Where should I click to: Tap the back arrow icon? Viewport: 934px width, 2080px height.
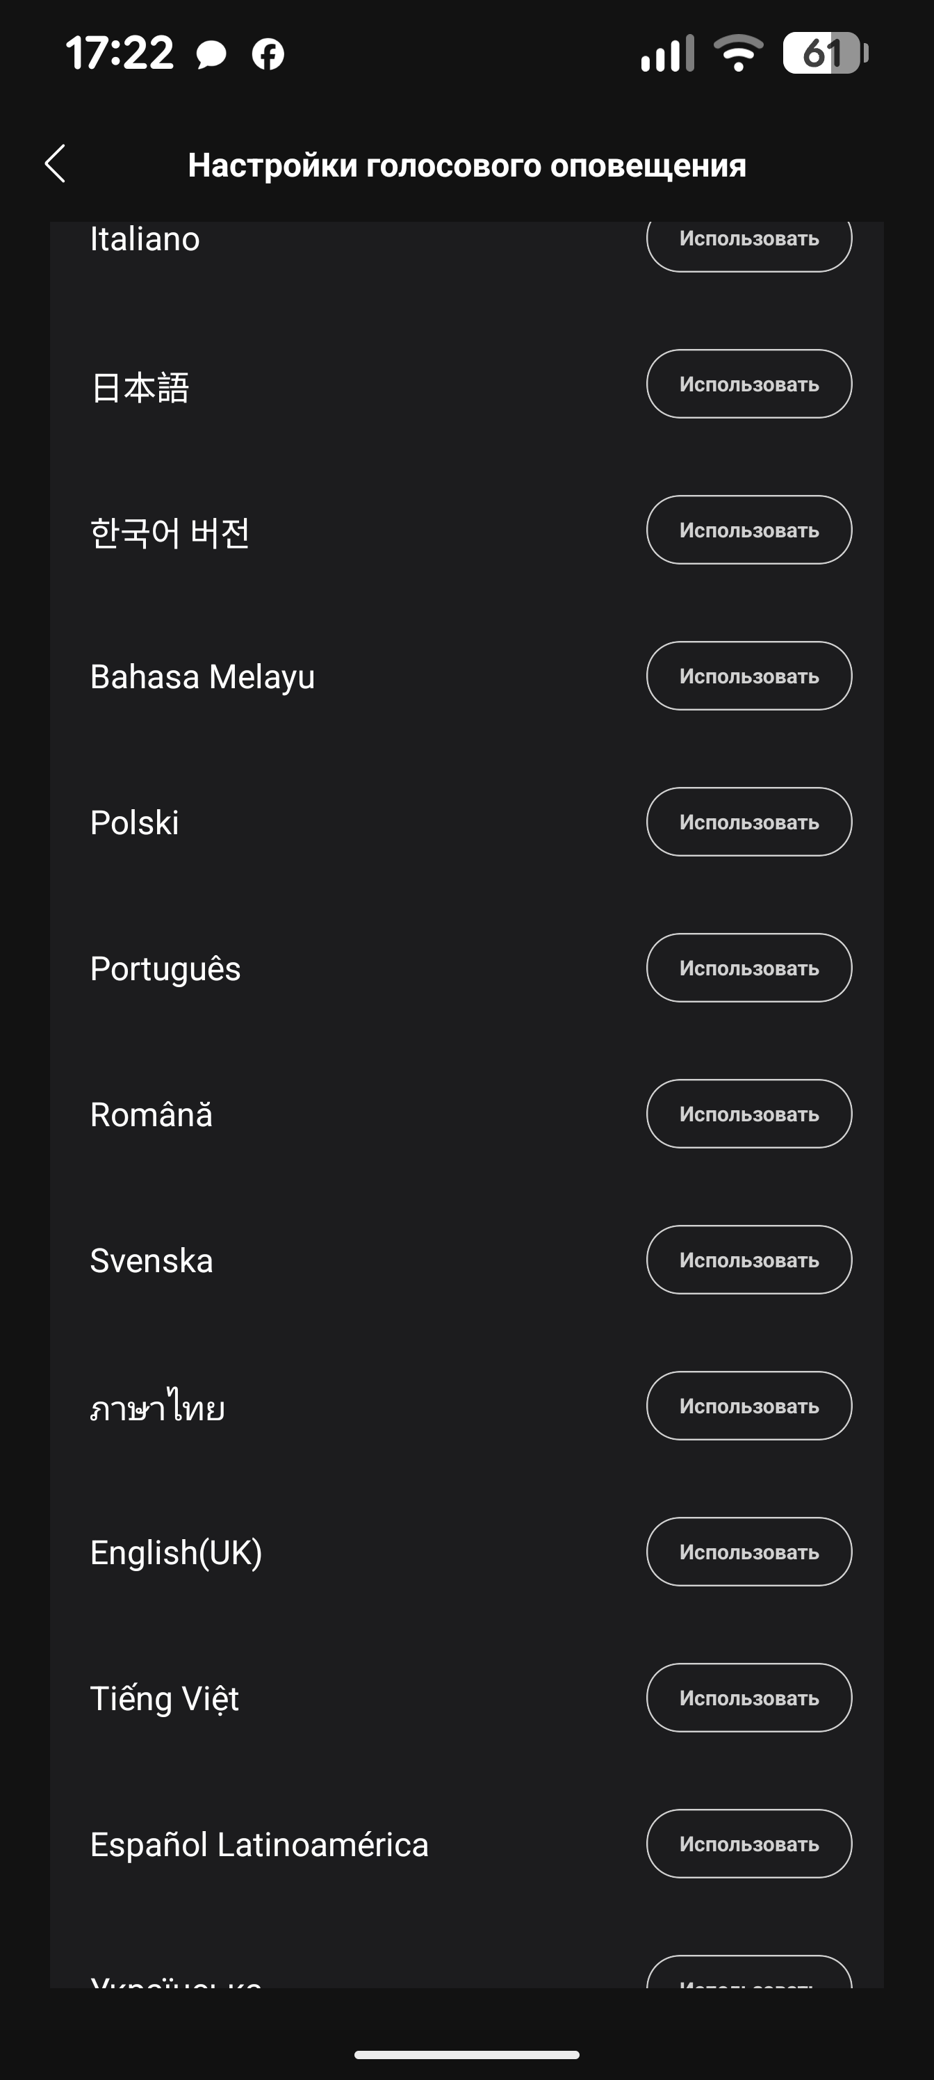tap(55, 164)
